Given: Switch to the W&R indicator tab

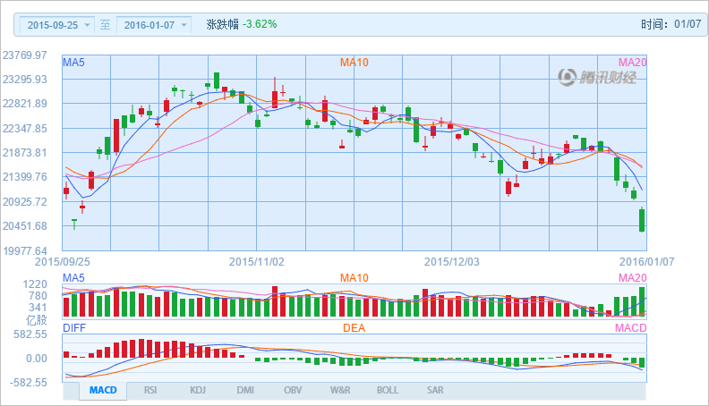Looking at the screenshot, I should pyautogui.click(x=340, y=390).
